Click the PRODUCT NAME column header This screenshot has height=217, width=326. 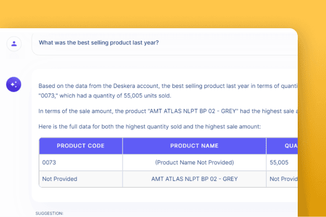195,146
